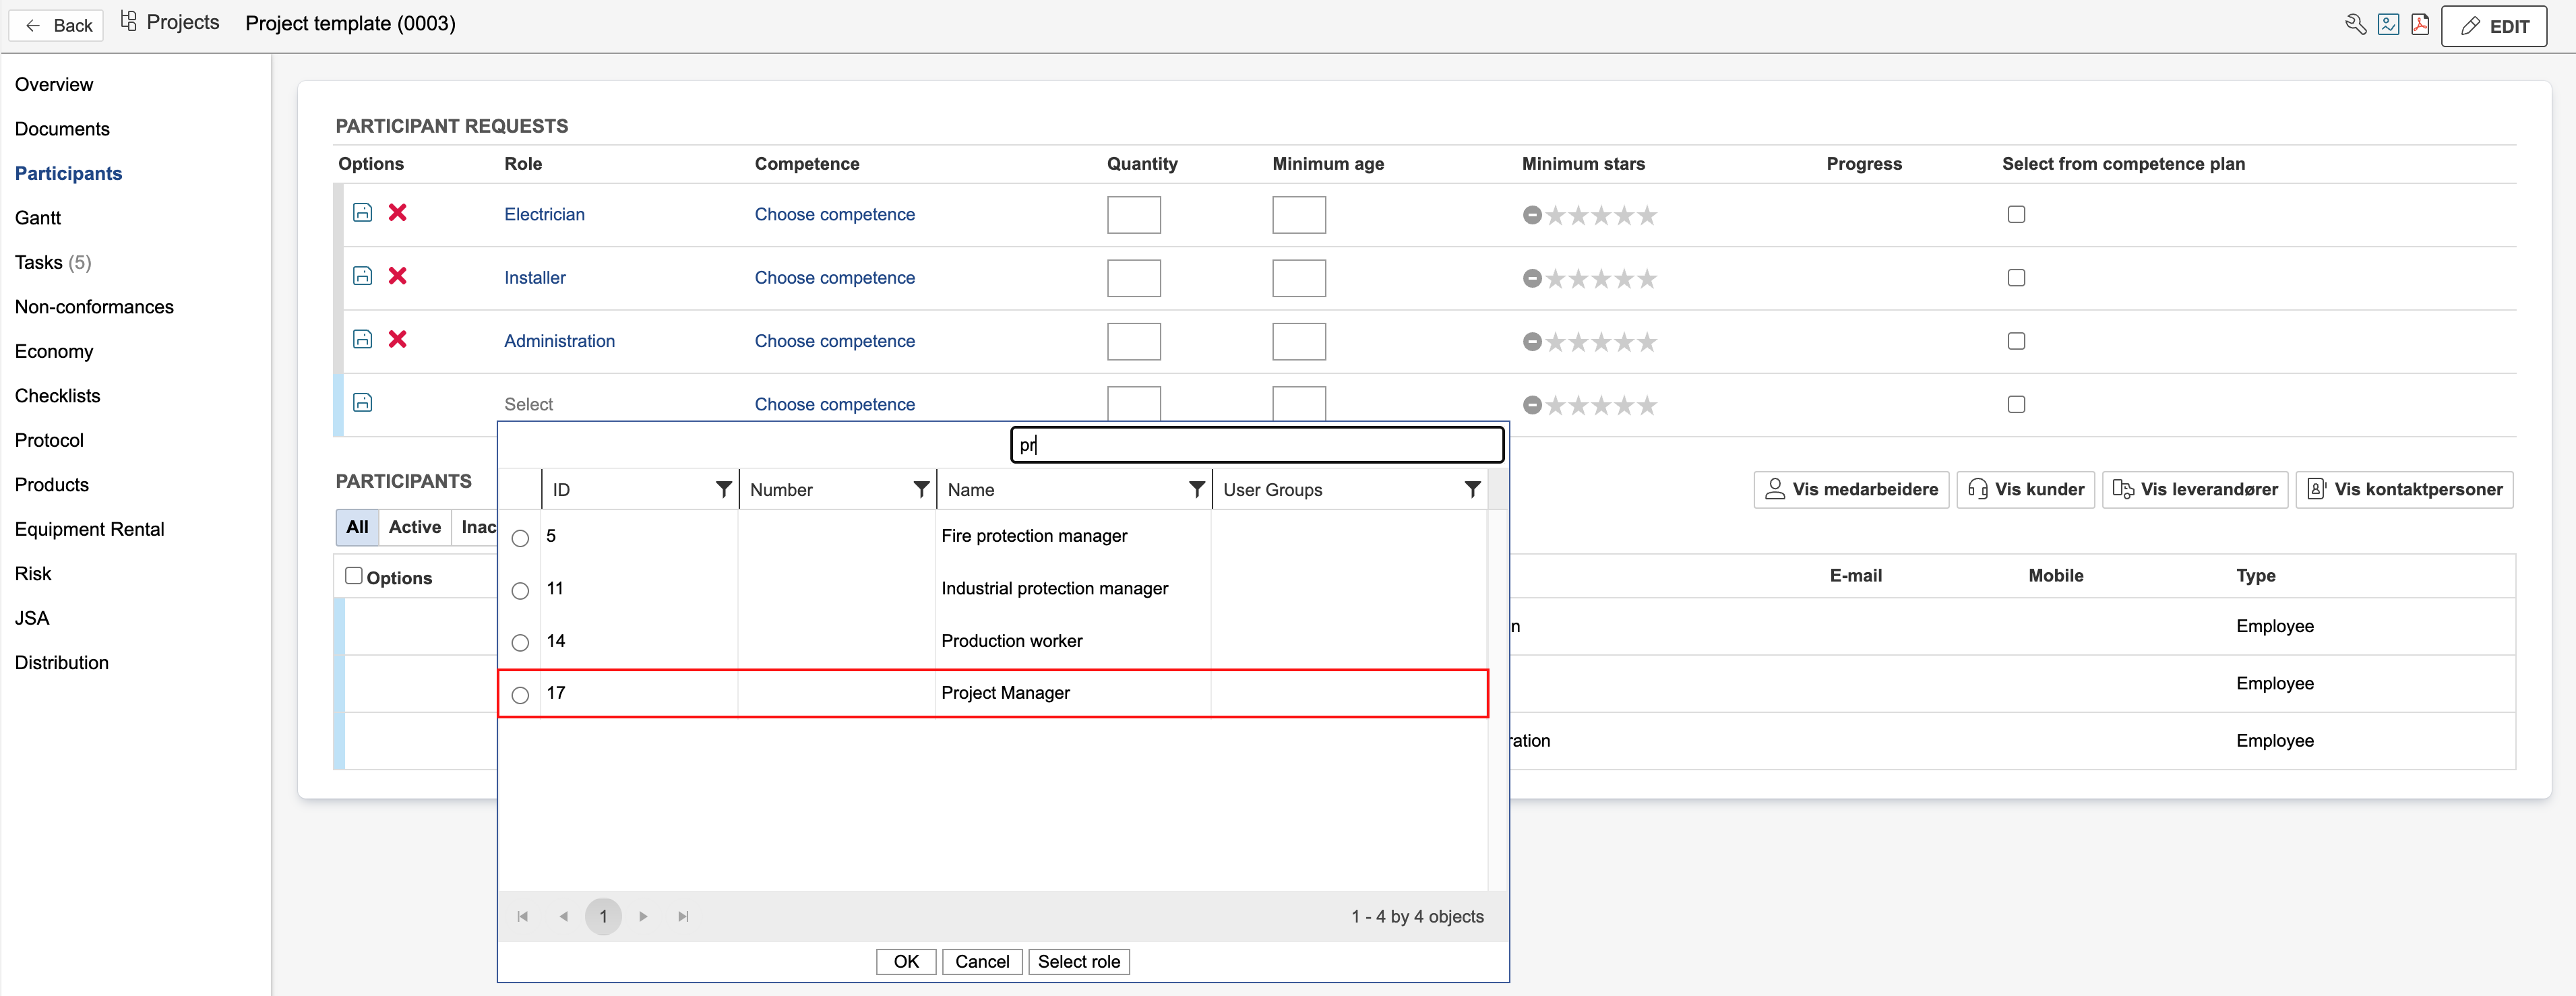Image resolution: width=2576 pixels, height=996 pixels.
Task: Click the Select role button
Action: pyautogui.click(x=1078, y=961)
